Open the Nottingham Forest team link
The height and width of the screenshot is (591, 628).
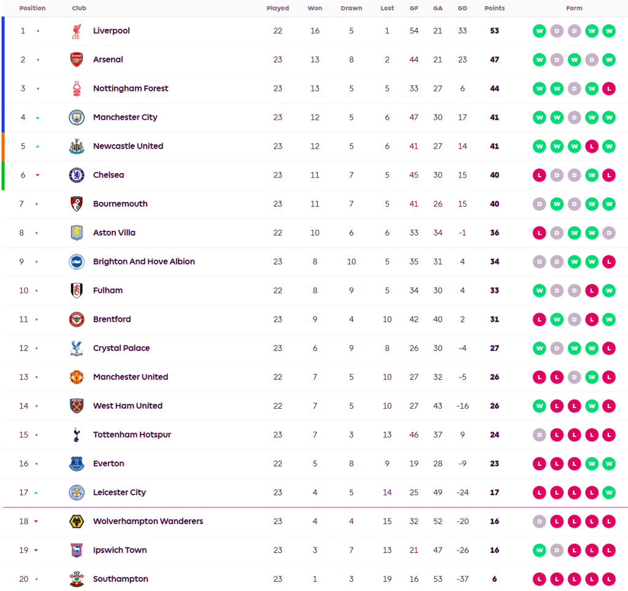pyautogui.click(x=131, y=88)
